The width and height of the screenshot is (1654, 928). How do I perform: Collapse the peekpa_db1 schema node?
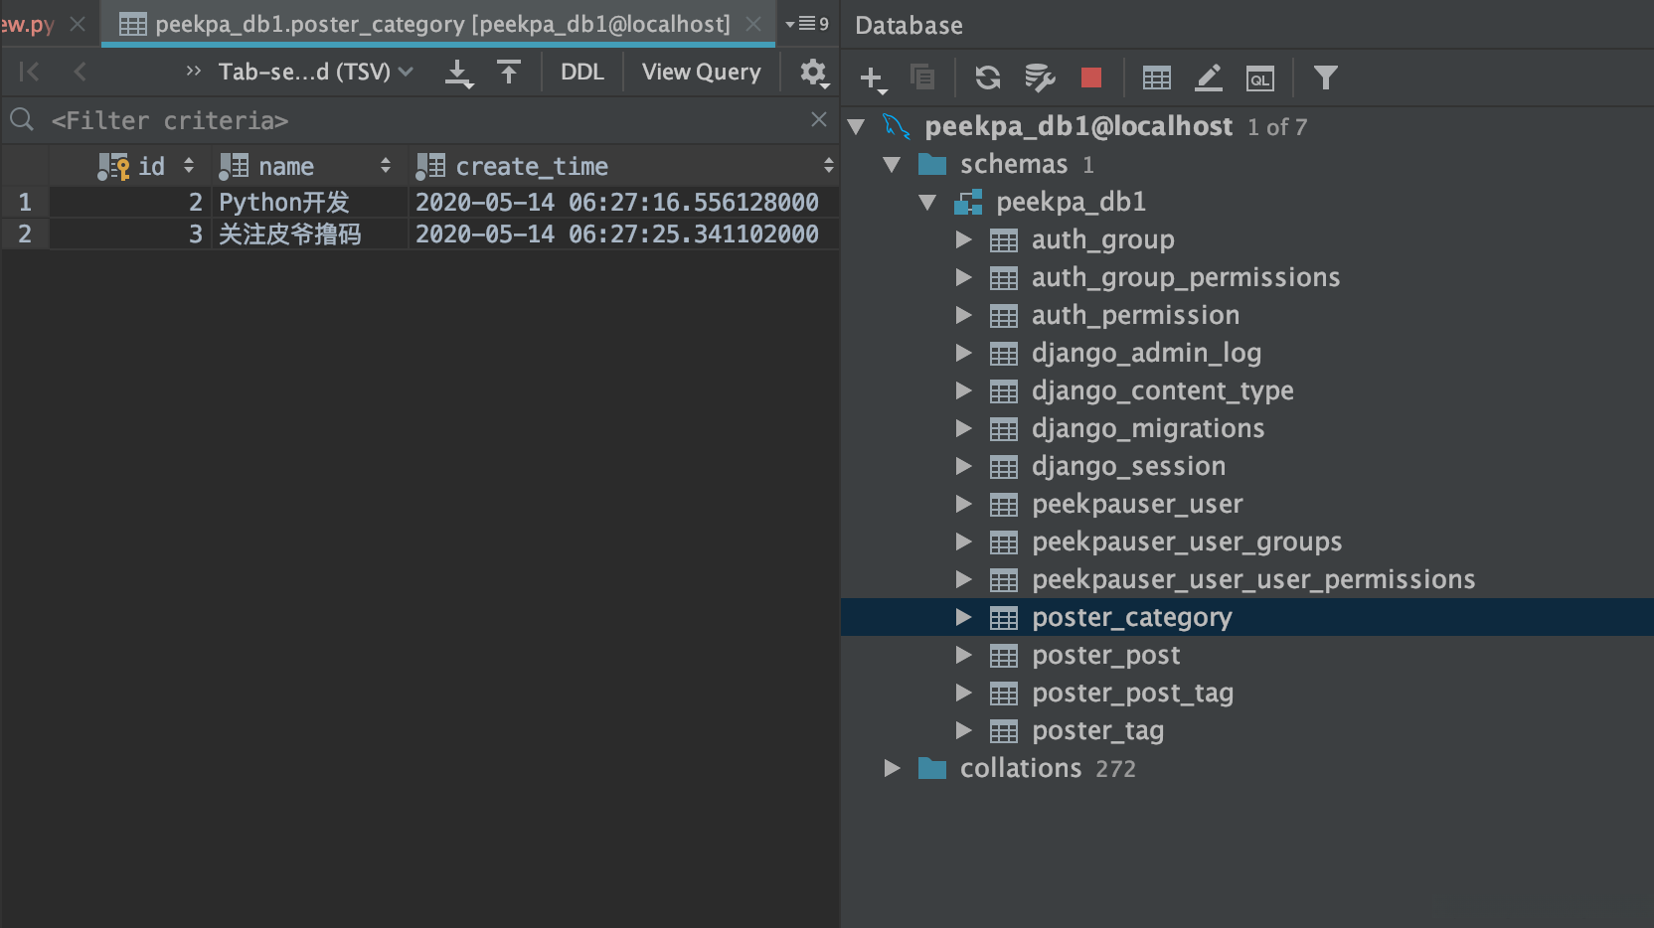927,202
